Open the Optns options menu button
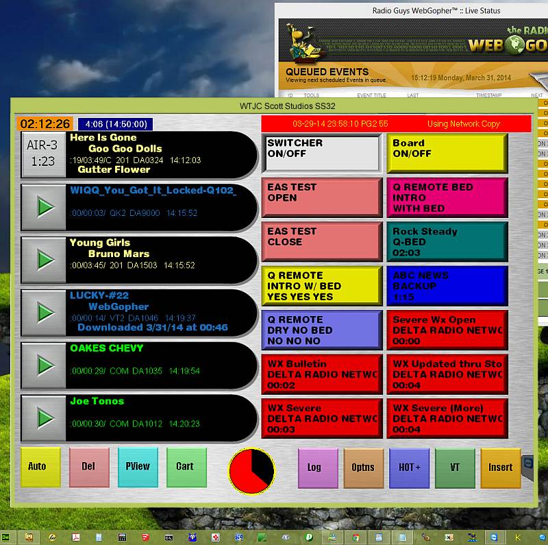Viewport: 548px width, 545px height. tap(364, 468)
